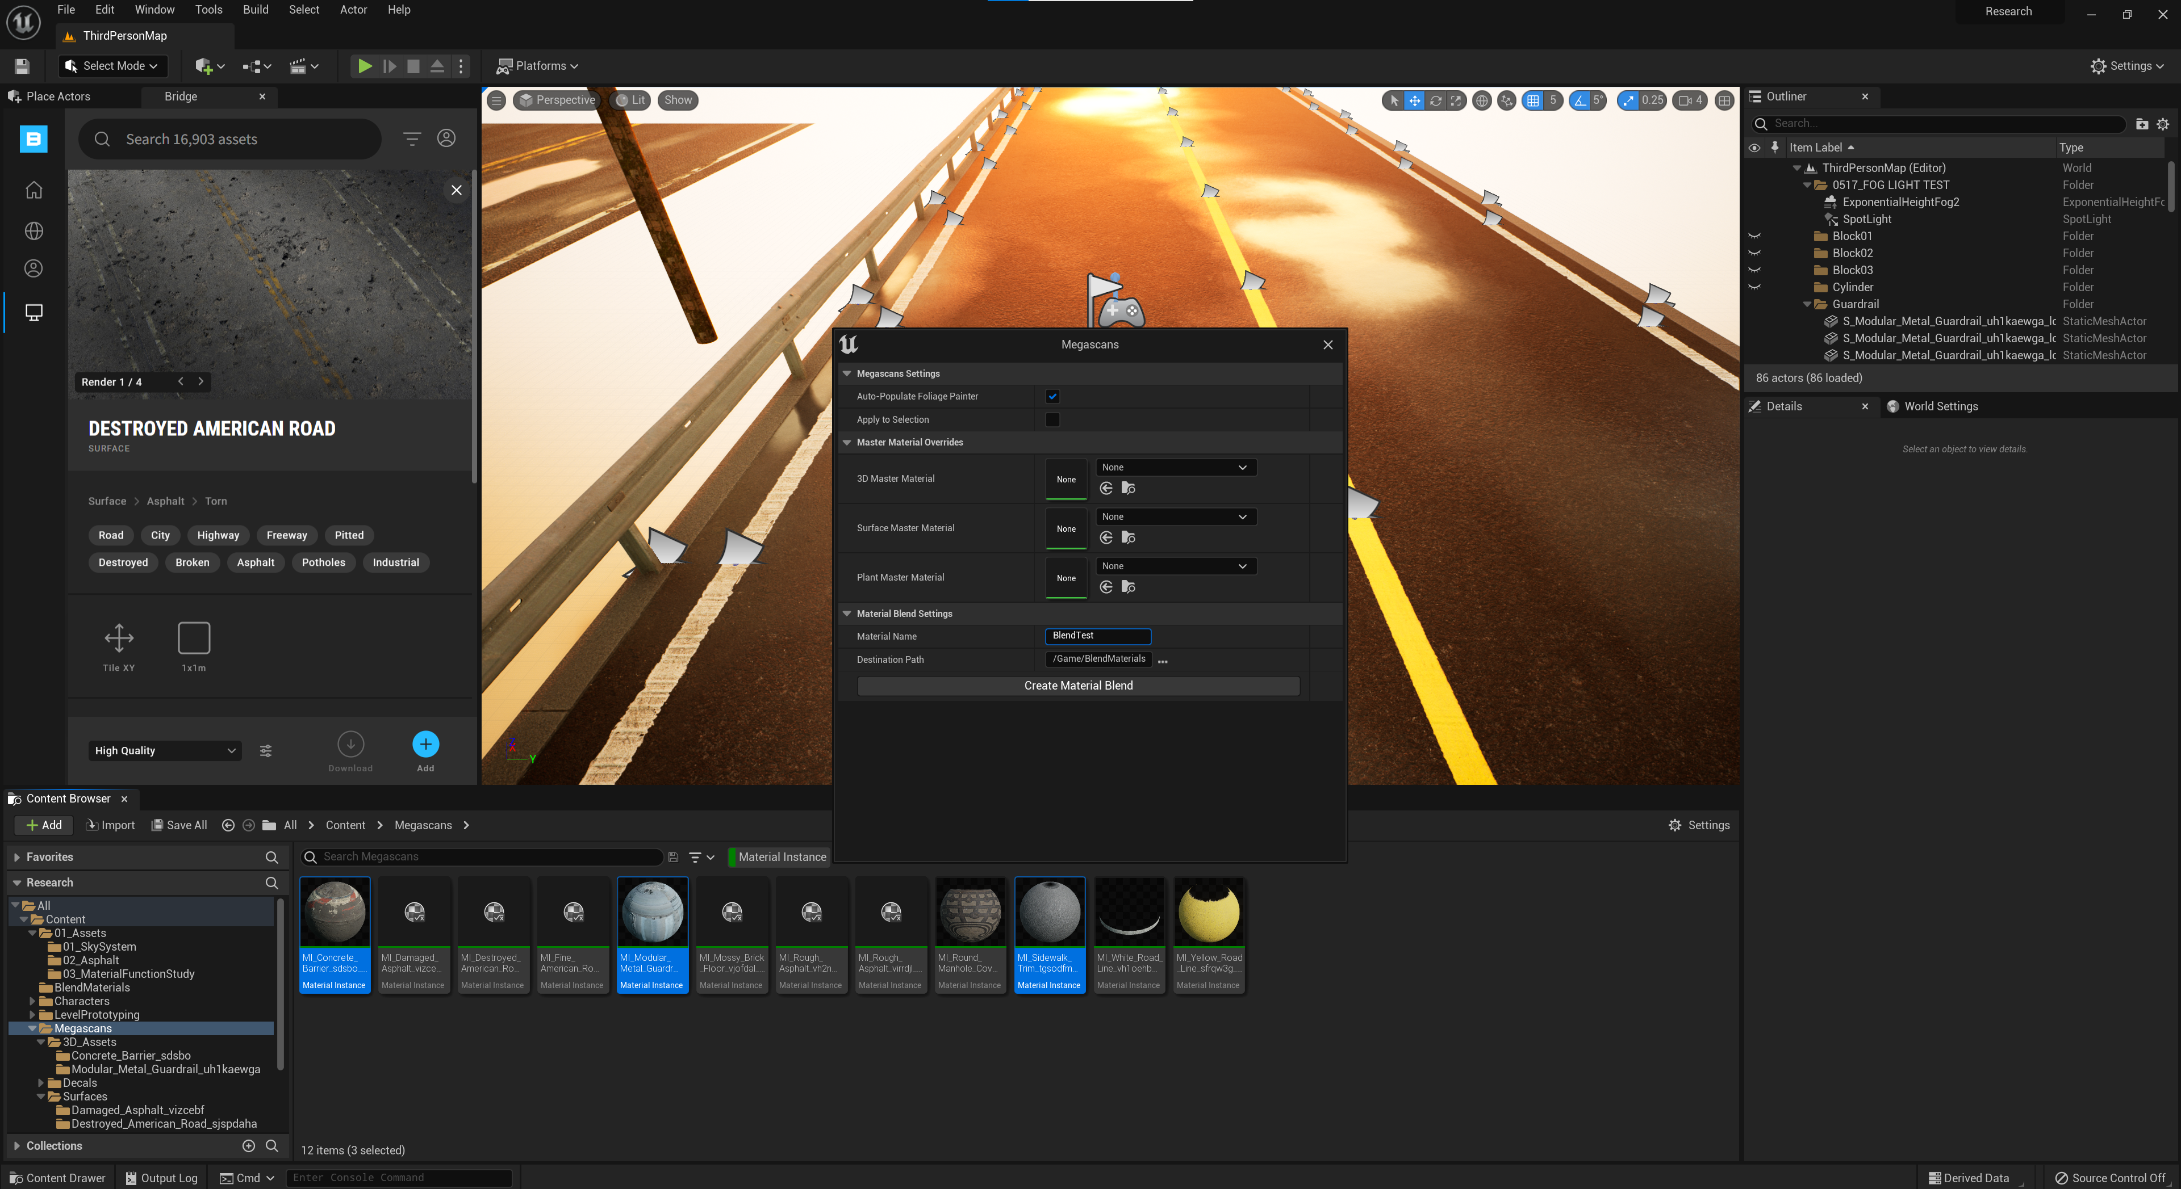Toggle world/local coordinate system globe icon

(1482, 100)
